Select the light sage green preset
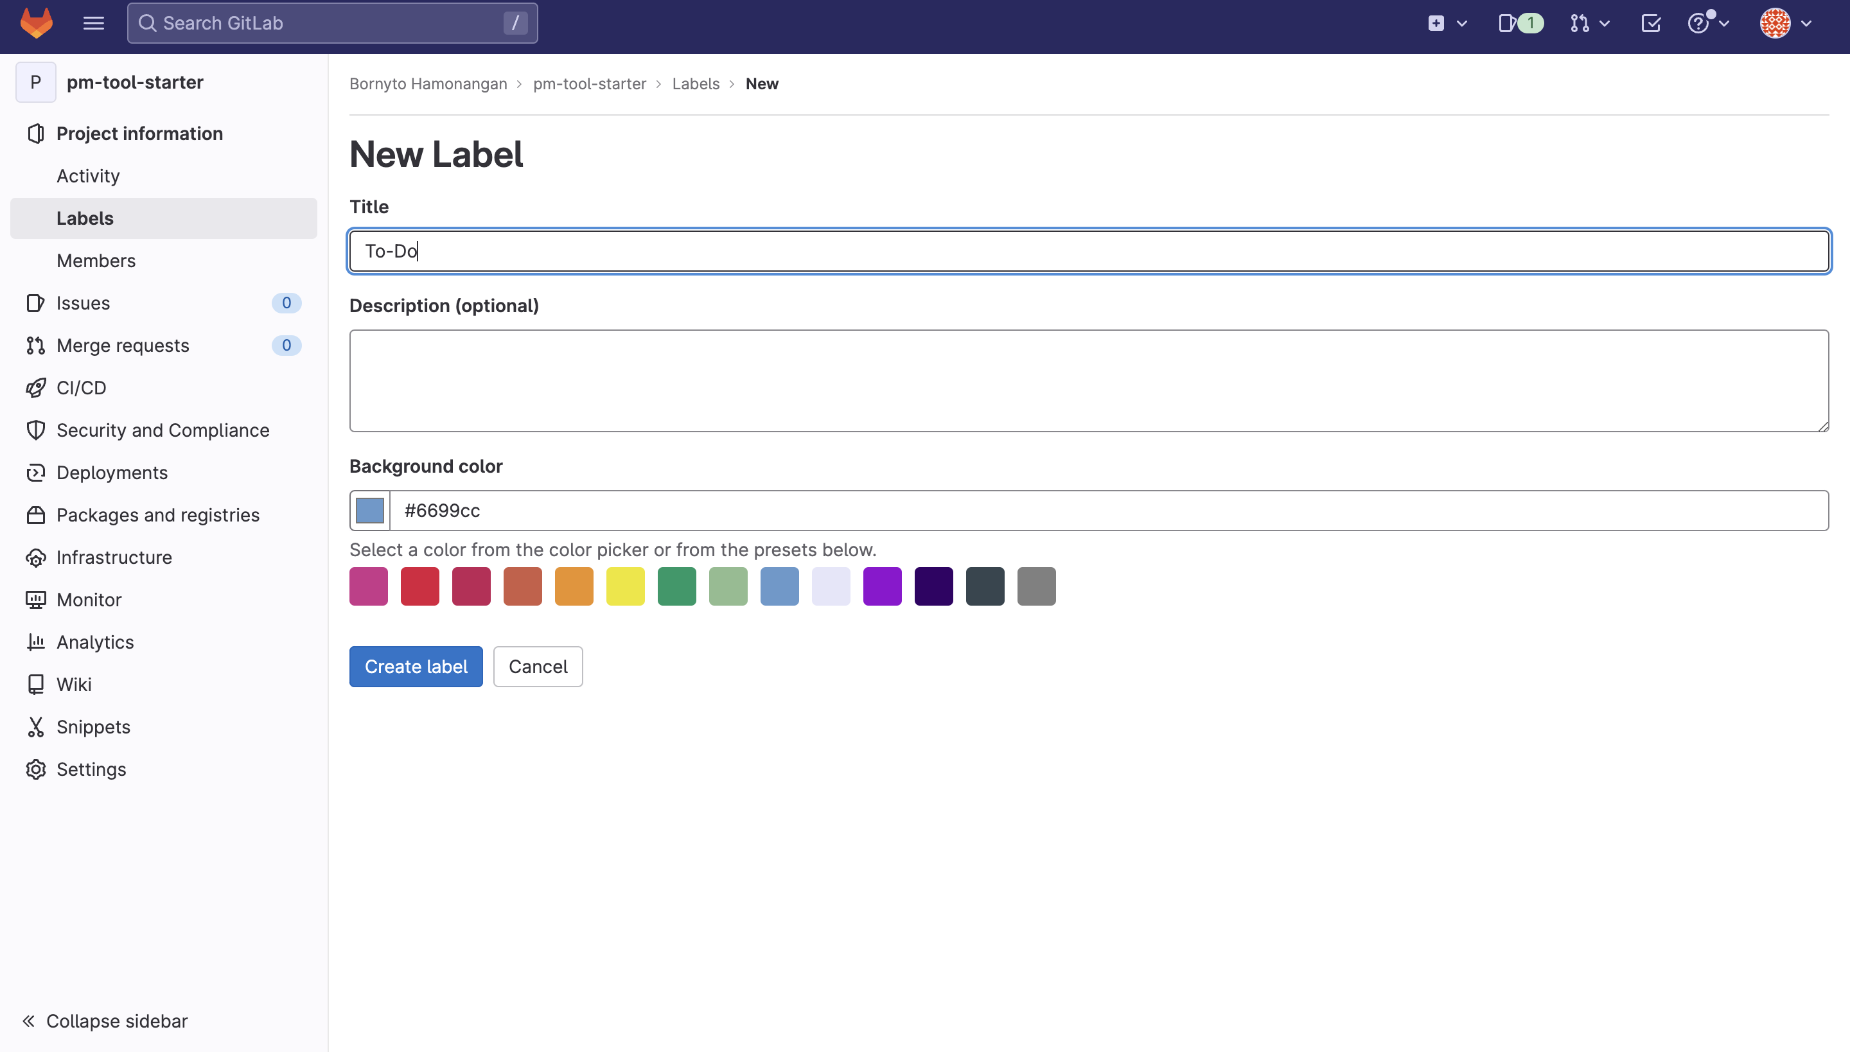The image size is (1850, 1052). coord(728,586)
